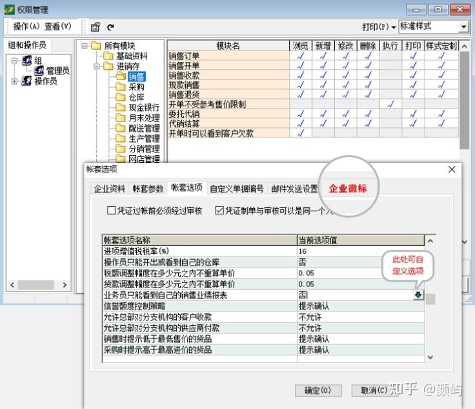Select the 管理员 user icon in the tree
This screenshot has height=409, width=475.
pos(39,70)
